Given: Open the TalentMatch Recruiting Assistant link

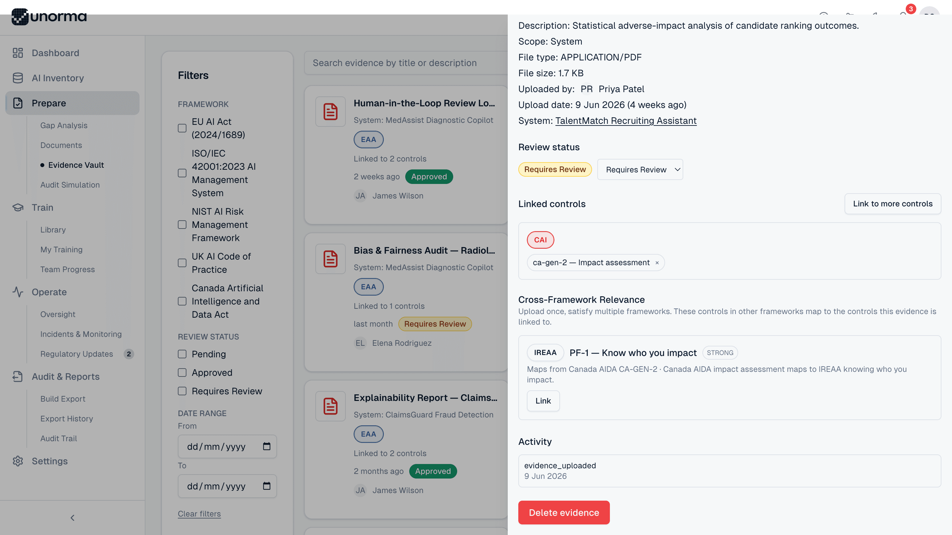Looking at the screenshot, I should (x=626, y=121).
